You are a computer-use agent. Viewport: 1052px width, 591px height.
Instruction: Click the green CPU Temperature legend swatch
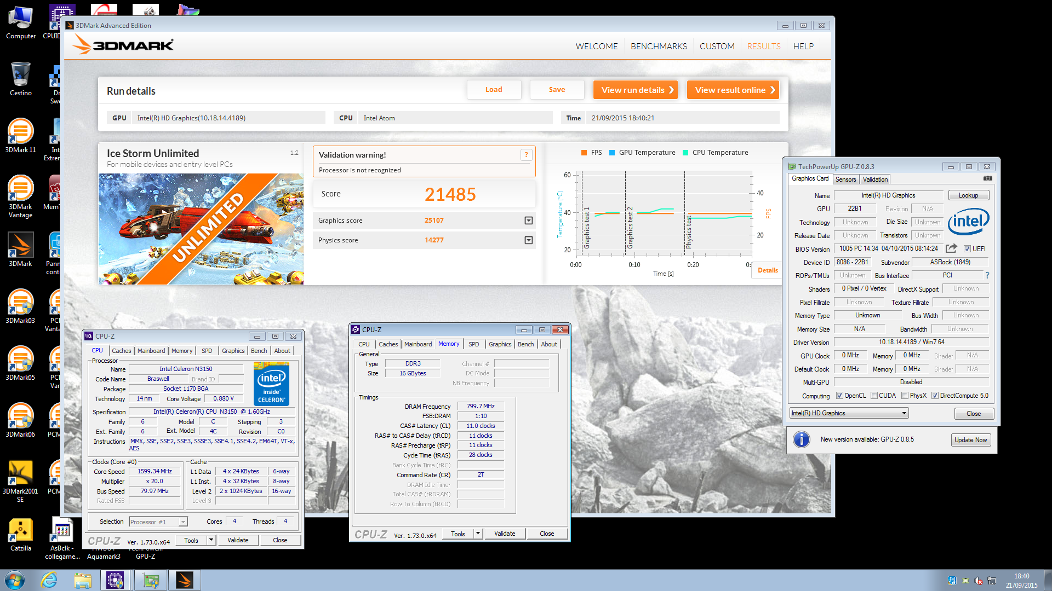point(685,153)
